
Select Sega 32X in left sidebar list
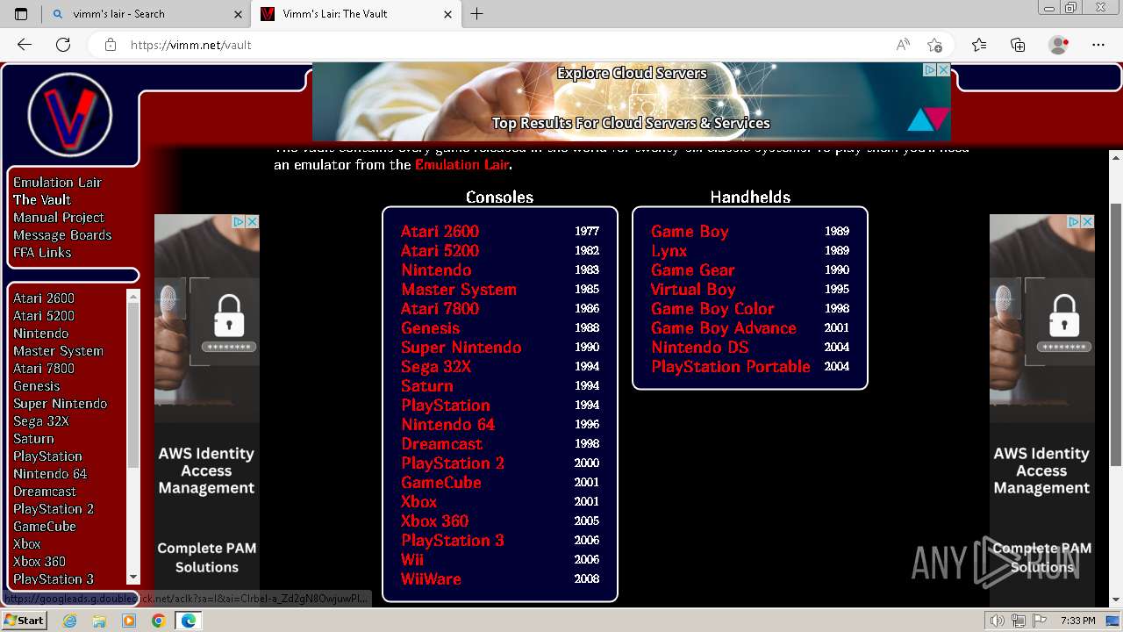click(41, 421)
